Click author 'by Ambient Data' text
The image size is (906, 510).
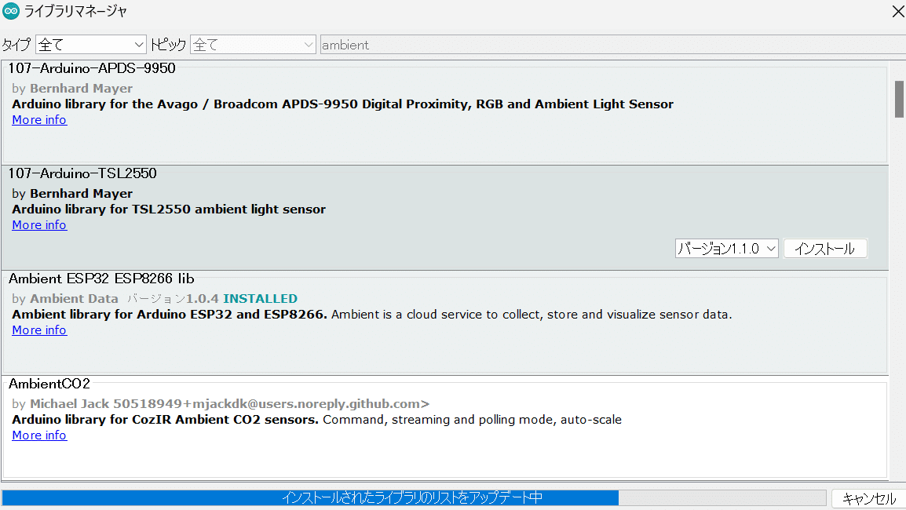click(x=65, y=299)
